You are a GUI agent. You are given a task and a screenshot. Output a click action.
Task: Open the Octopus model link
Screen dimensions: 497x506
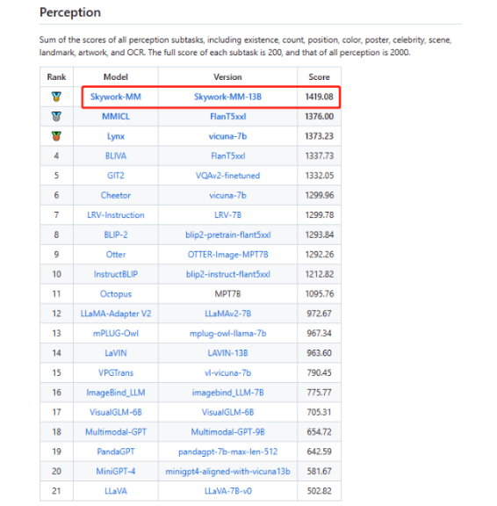[116, 294]
